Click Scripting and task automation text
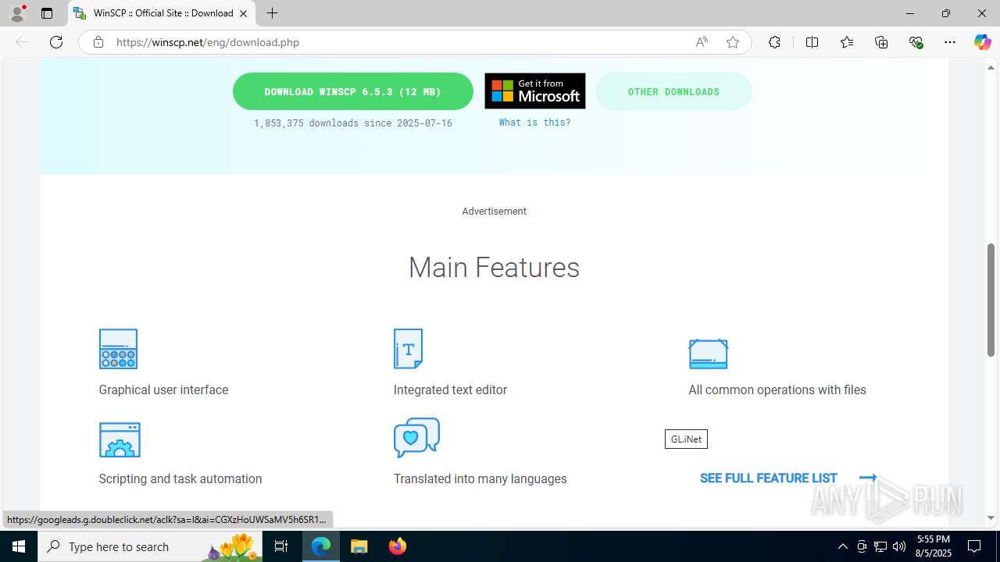The width and height of the screenshot is (1000, 562). pyautogui.click(x=180, y=478)
